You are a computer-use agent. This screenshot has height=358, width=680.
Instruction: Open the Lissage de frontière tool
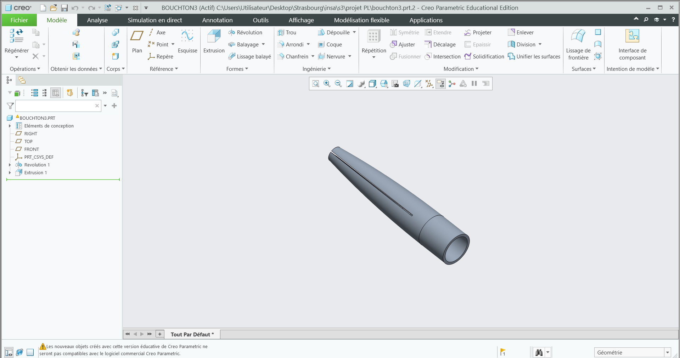tap(578, 37)
